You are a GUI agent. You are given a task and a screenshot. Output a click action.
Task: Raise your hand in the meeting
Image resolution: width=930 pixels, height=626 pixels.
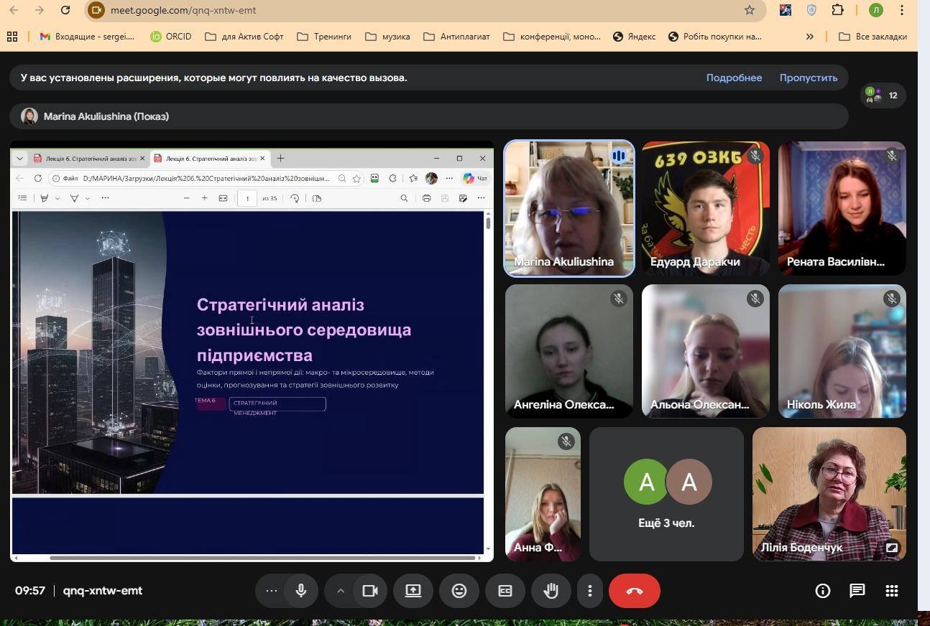tap(551, 591)
